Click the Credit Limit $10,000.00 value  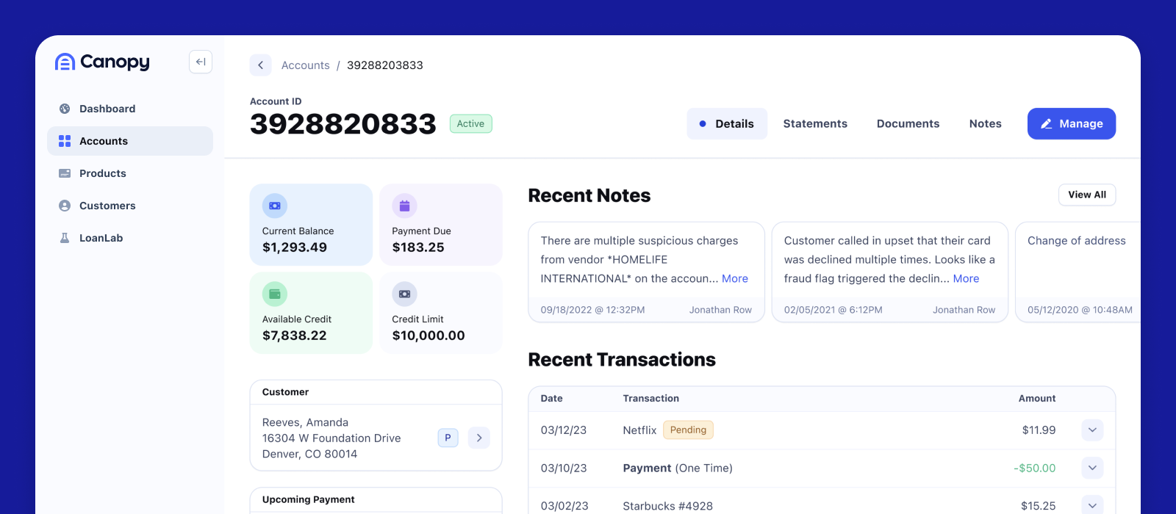click(x=429, y=336)
